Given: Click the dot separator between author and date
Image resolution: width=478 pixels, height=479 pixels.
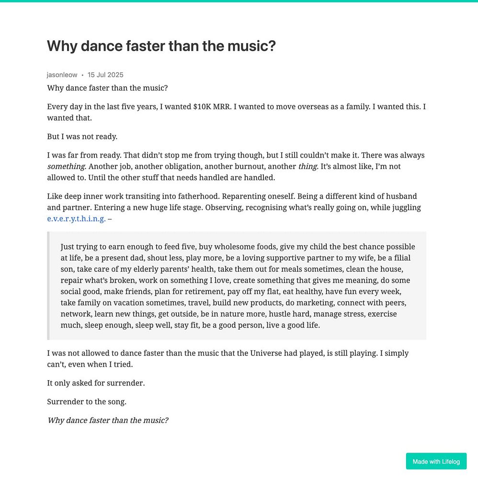Looking at the screenshot, I should 82,75.
